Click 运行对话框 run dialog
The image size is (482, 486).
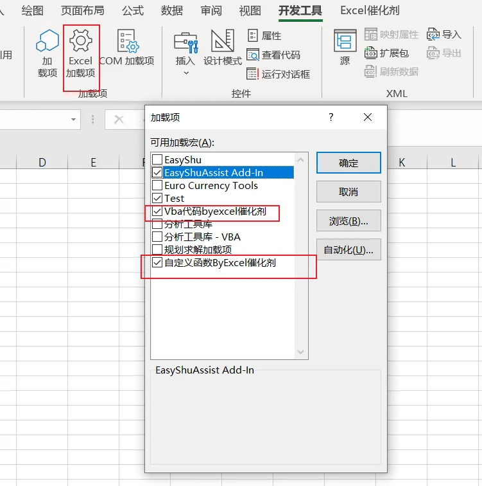pyautogui.click(x=279, y=74)
